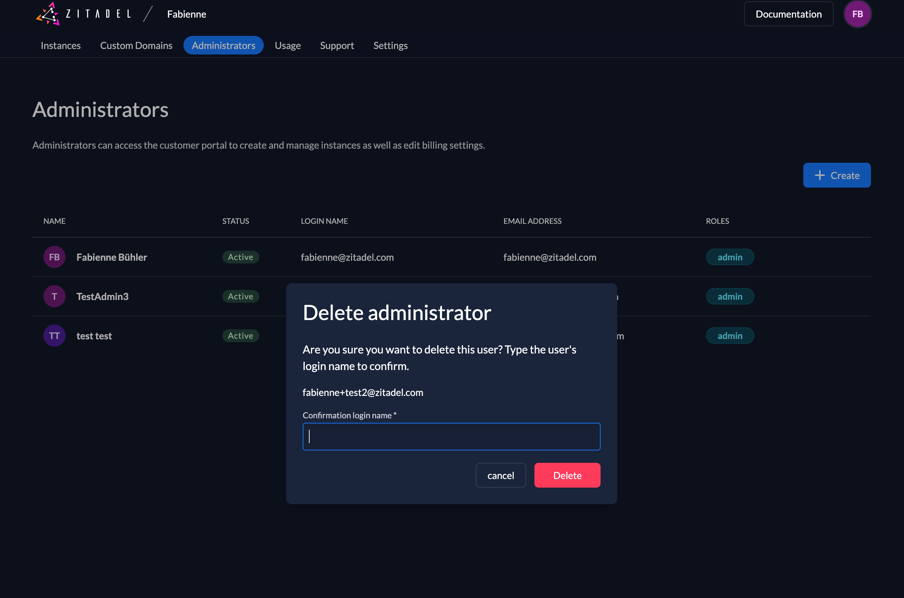Click the T avatar icon for TestAdmin3
Image resolution: width=904 pixels, height=598 pixels.
tap(54, 296)
